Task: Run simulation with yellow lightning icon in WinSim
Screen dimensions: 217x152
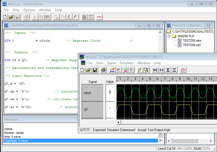Action: pyautogui.click(x=140, y=70)
